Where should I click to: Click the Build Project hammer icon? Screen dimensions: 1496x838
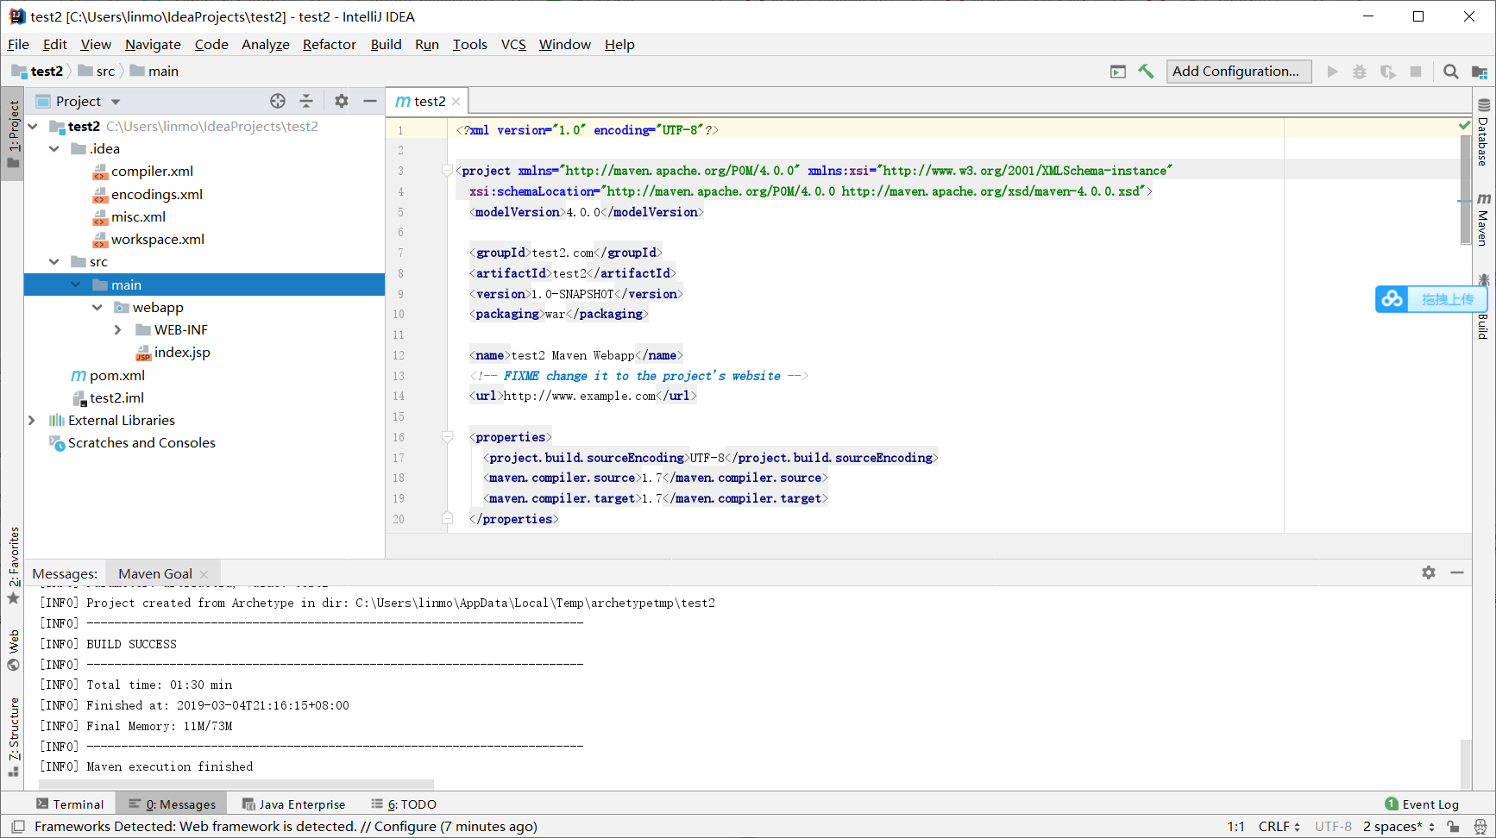1146,71
